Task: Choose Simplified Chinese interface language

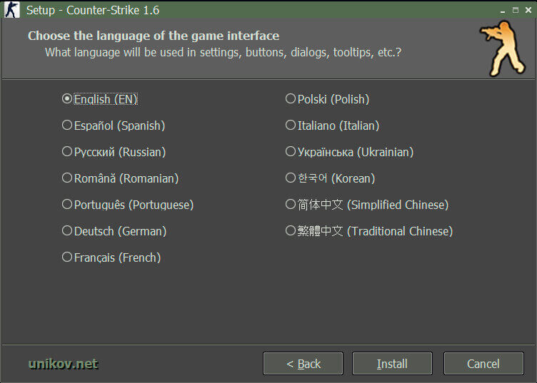Action: click(x=291, y=205)
